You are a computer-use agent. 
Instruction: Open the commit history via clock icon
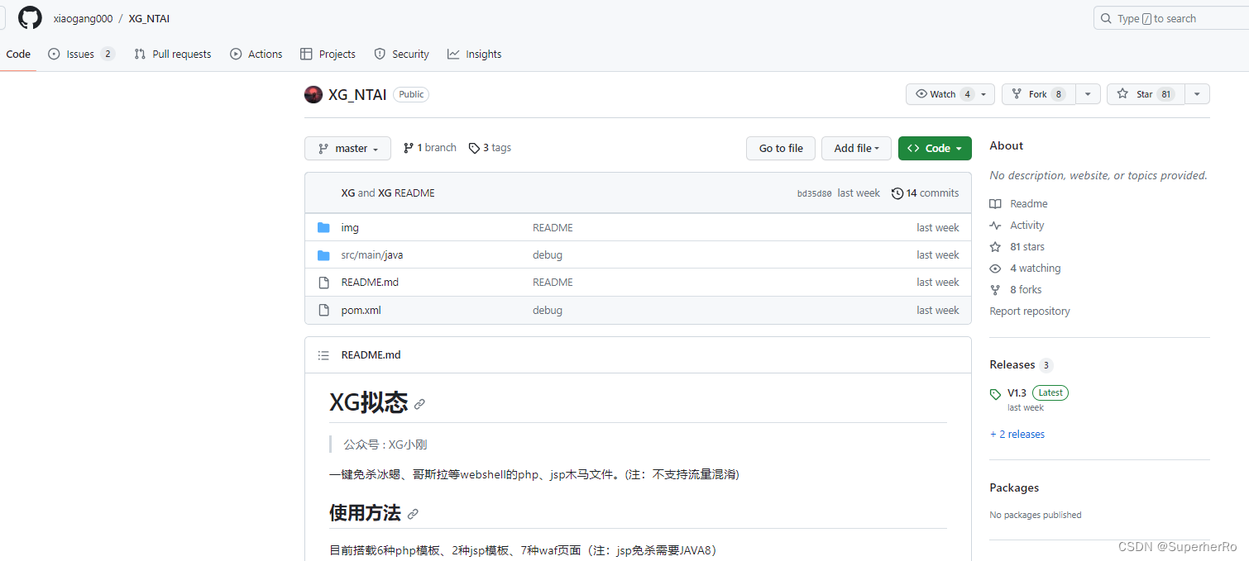[x=897, y=193]
